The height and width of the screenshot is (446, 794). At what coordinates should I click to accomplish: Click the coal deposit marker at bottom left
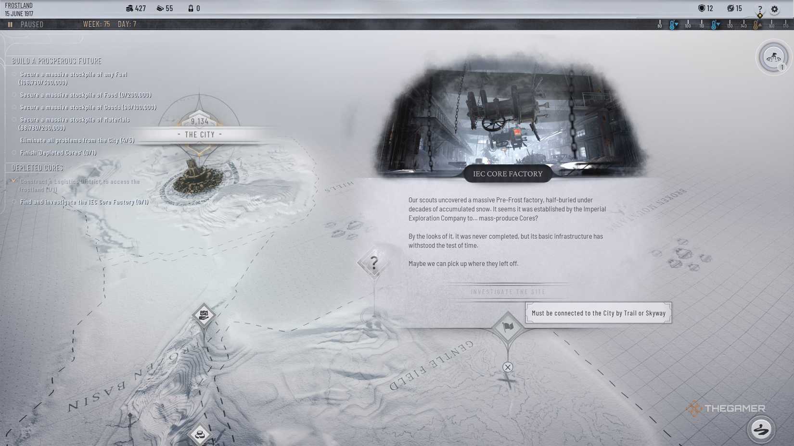[202, 434]
